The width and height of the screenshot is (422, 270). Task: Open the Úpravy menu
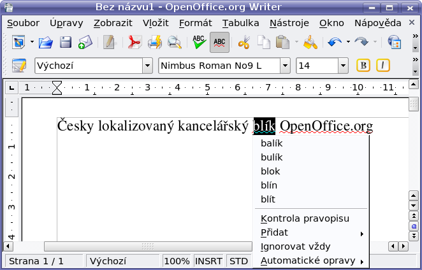66,23
